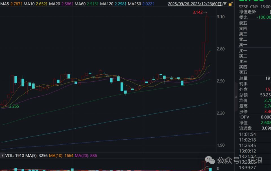Click the volume MA(20): 886 value

click(86, 156)
